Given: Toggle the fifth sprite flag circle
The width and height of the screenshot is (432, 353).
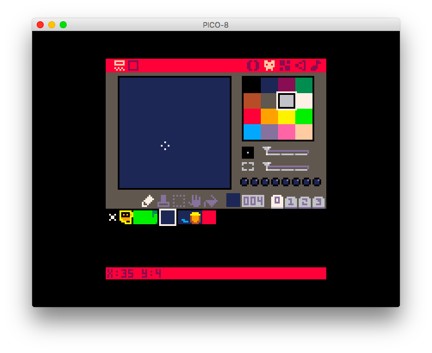Looking at the screenshot, I should point(286,182).
